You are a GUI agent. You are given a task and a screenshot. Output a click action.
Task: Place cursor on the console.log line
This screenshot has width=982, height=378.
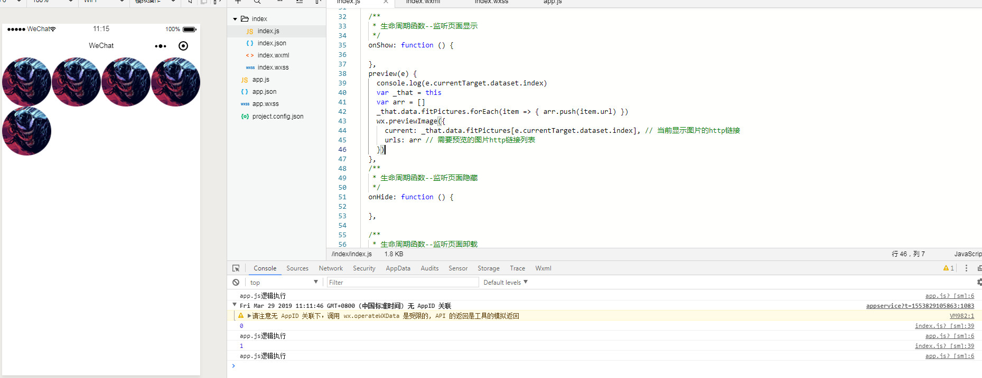(462, 83)
